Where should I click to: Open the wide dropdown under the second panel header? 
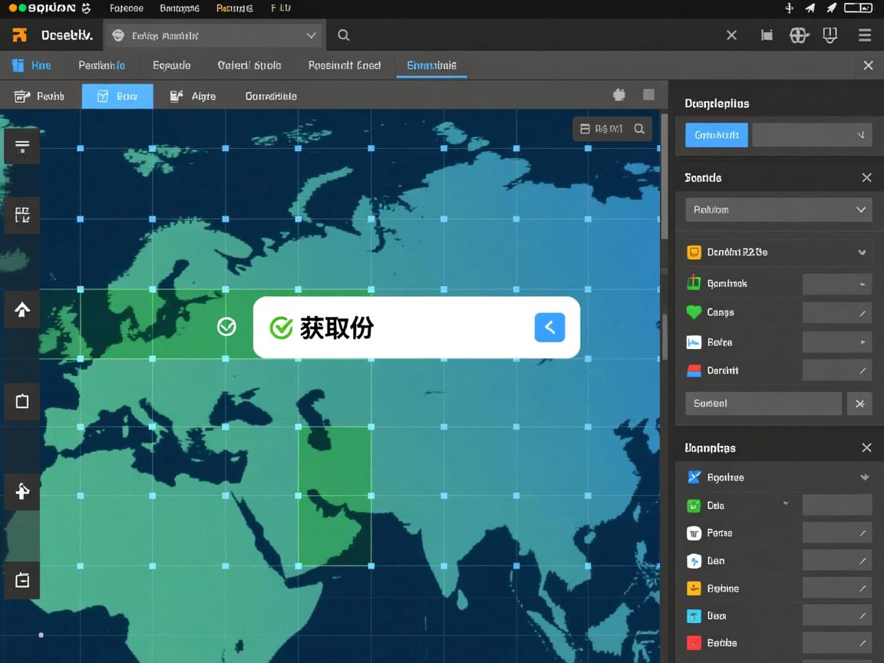pos(778,209)
